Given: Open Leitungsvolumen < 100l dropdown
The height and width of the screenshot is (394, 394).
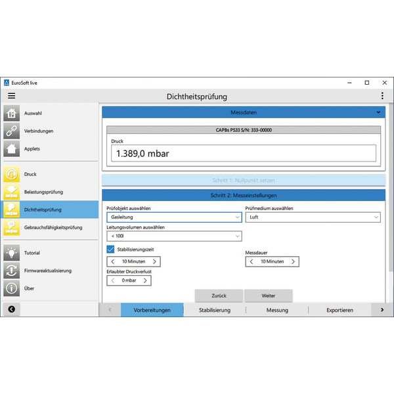Looking at the screenshot, I should [174, 236].
